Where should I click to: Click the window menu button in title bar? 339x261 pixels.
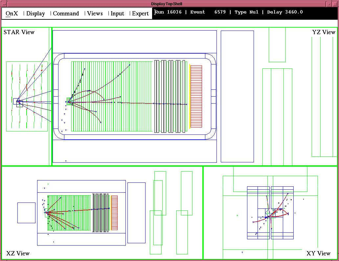click(x=4, y=4)
